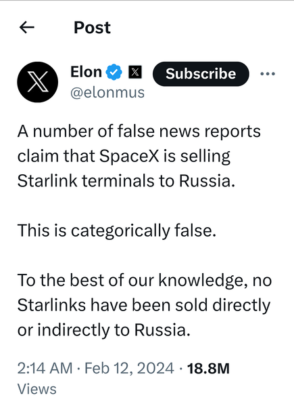The height and width of the screenshot is (406, 294).
Task: Open the @elonmus handle link
Action: 107,92
